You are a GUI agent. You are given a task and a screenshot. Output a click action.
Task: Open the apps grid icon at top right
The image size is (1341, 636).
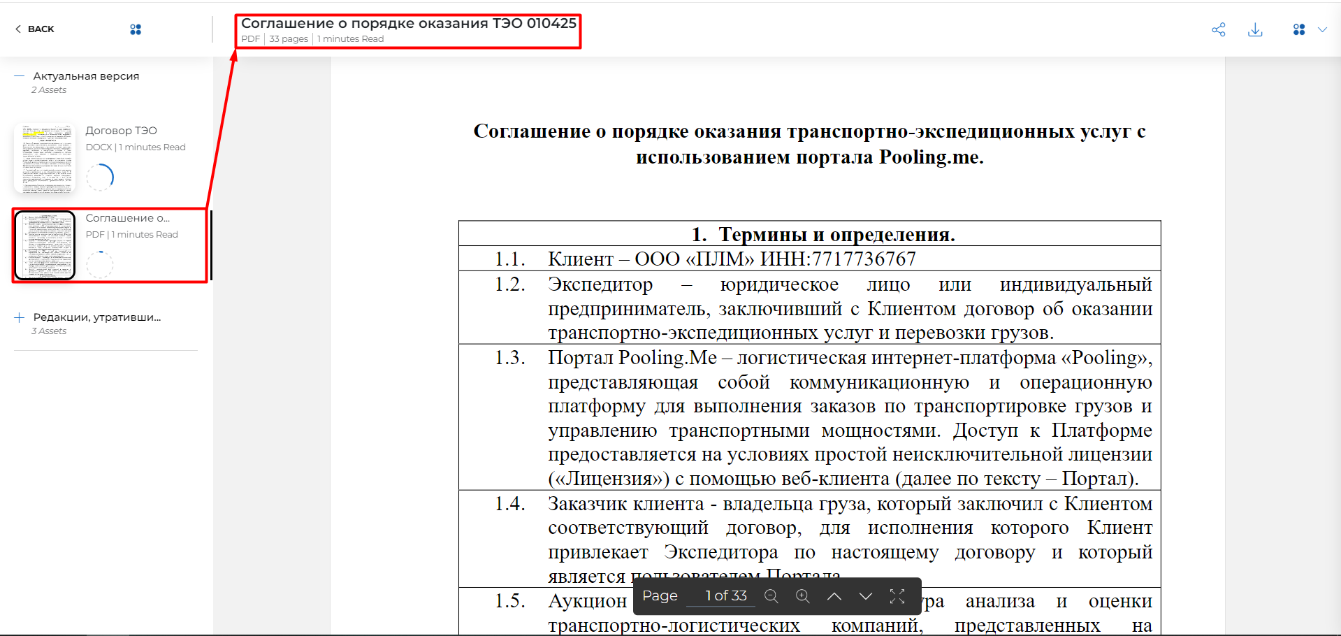1299,29
